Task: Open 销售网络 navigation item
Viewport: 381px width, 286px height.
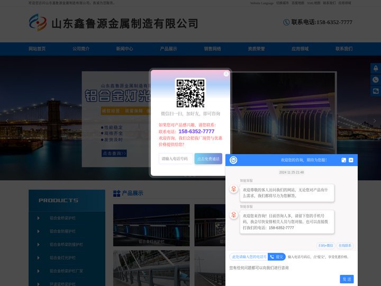Action: (212, 49)
